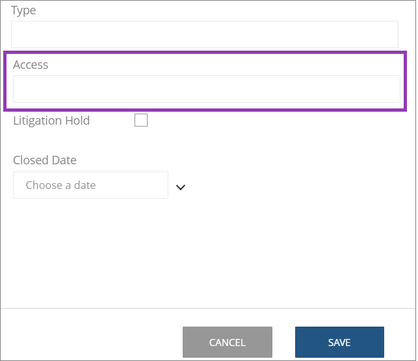
Task: Tick the Litigation Hold checkbox
Action: 141,120
